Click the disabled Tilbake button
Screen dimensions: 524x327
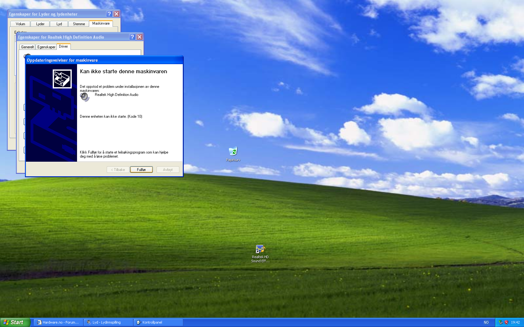tap(118, 170)
